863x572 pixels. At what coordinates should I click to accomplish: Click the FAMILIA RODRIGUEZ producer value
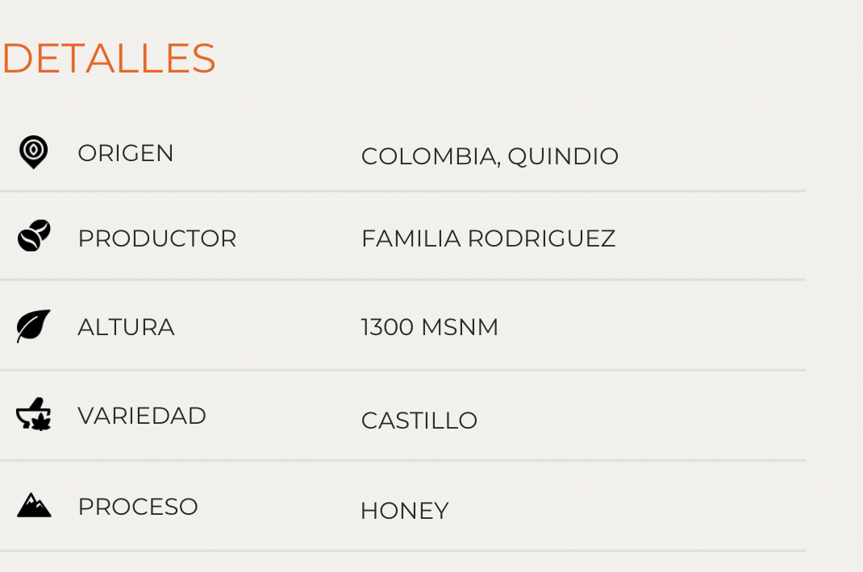coord(488,238)
